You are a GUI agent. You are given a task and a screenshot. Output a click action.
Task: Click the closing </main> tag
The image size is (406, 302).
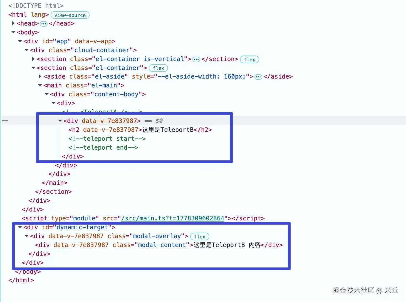coord(55,183)
